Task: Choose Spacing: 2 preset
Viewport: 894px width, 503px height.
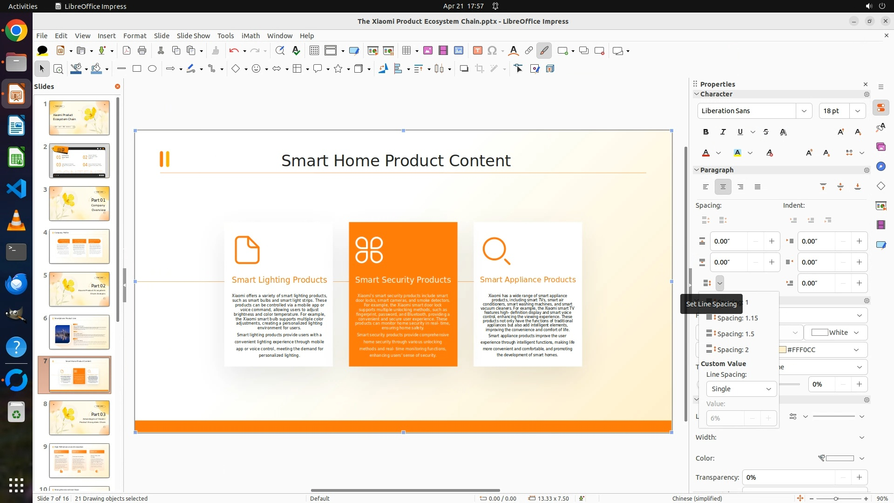Action: tap(732, 350)
